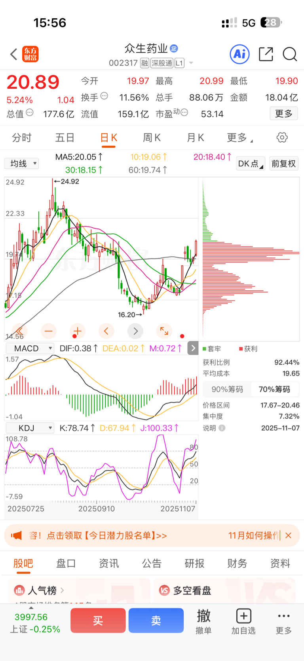Open the MACD indicator dropdown
304x661 pixels.
(x=30, y=349)
